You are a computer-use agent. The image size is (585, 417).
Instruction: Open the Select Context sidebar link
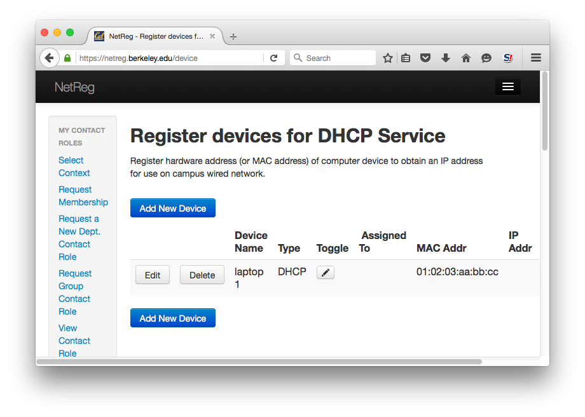click(x=74, y=167)
